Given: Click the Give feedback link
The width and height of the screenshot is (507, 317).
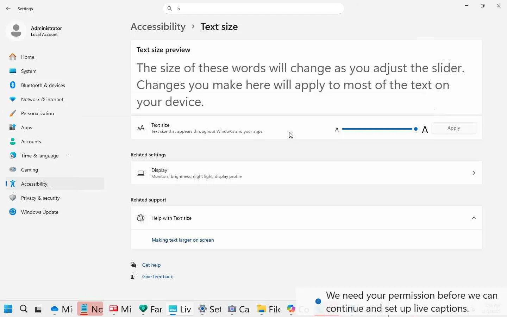Looking at the screenshot, I should [157, 276].
